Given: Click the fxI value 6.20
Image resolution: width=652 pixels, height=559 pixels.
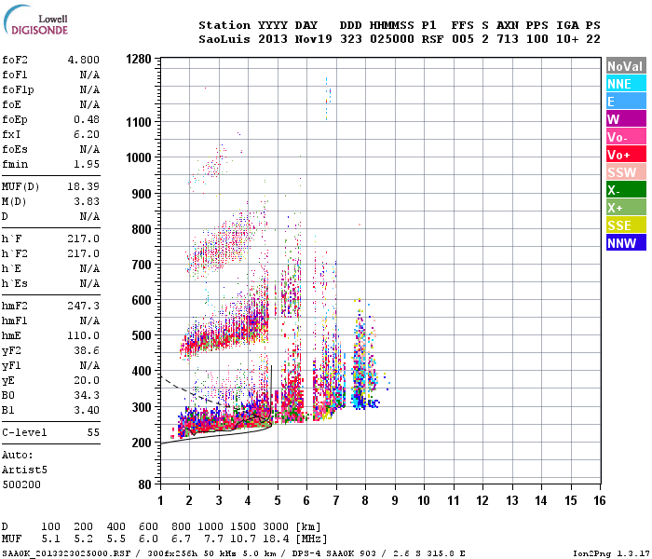Looking at the screenshot, I should (87, 134).
